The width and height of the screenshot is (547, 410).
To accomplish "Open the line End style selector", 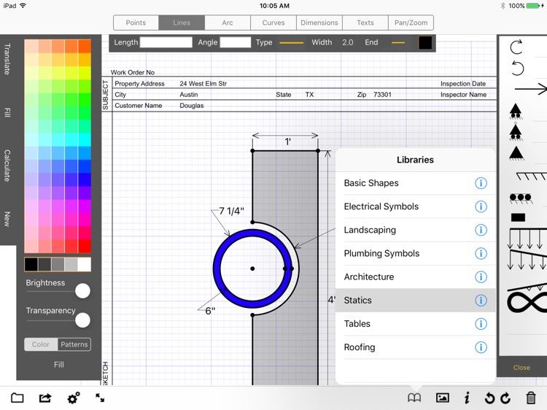I will click(x=397, y=43).
